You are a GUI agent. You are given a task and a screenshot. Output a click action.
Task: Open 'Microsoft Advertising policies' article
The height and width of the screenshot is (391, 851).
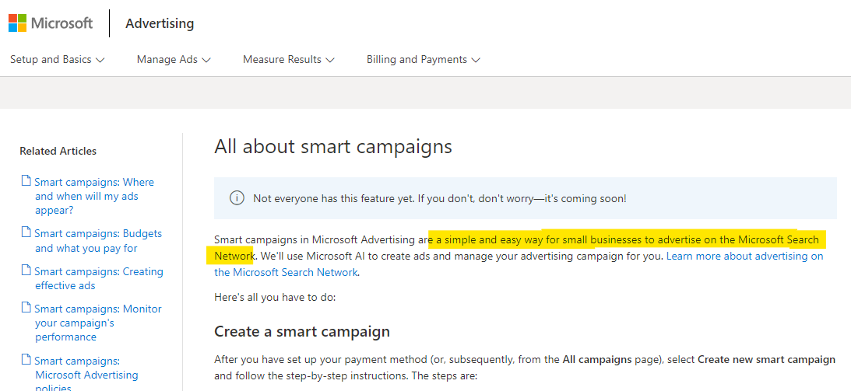[86, 374]
